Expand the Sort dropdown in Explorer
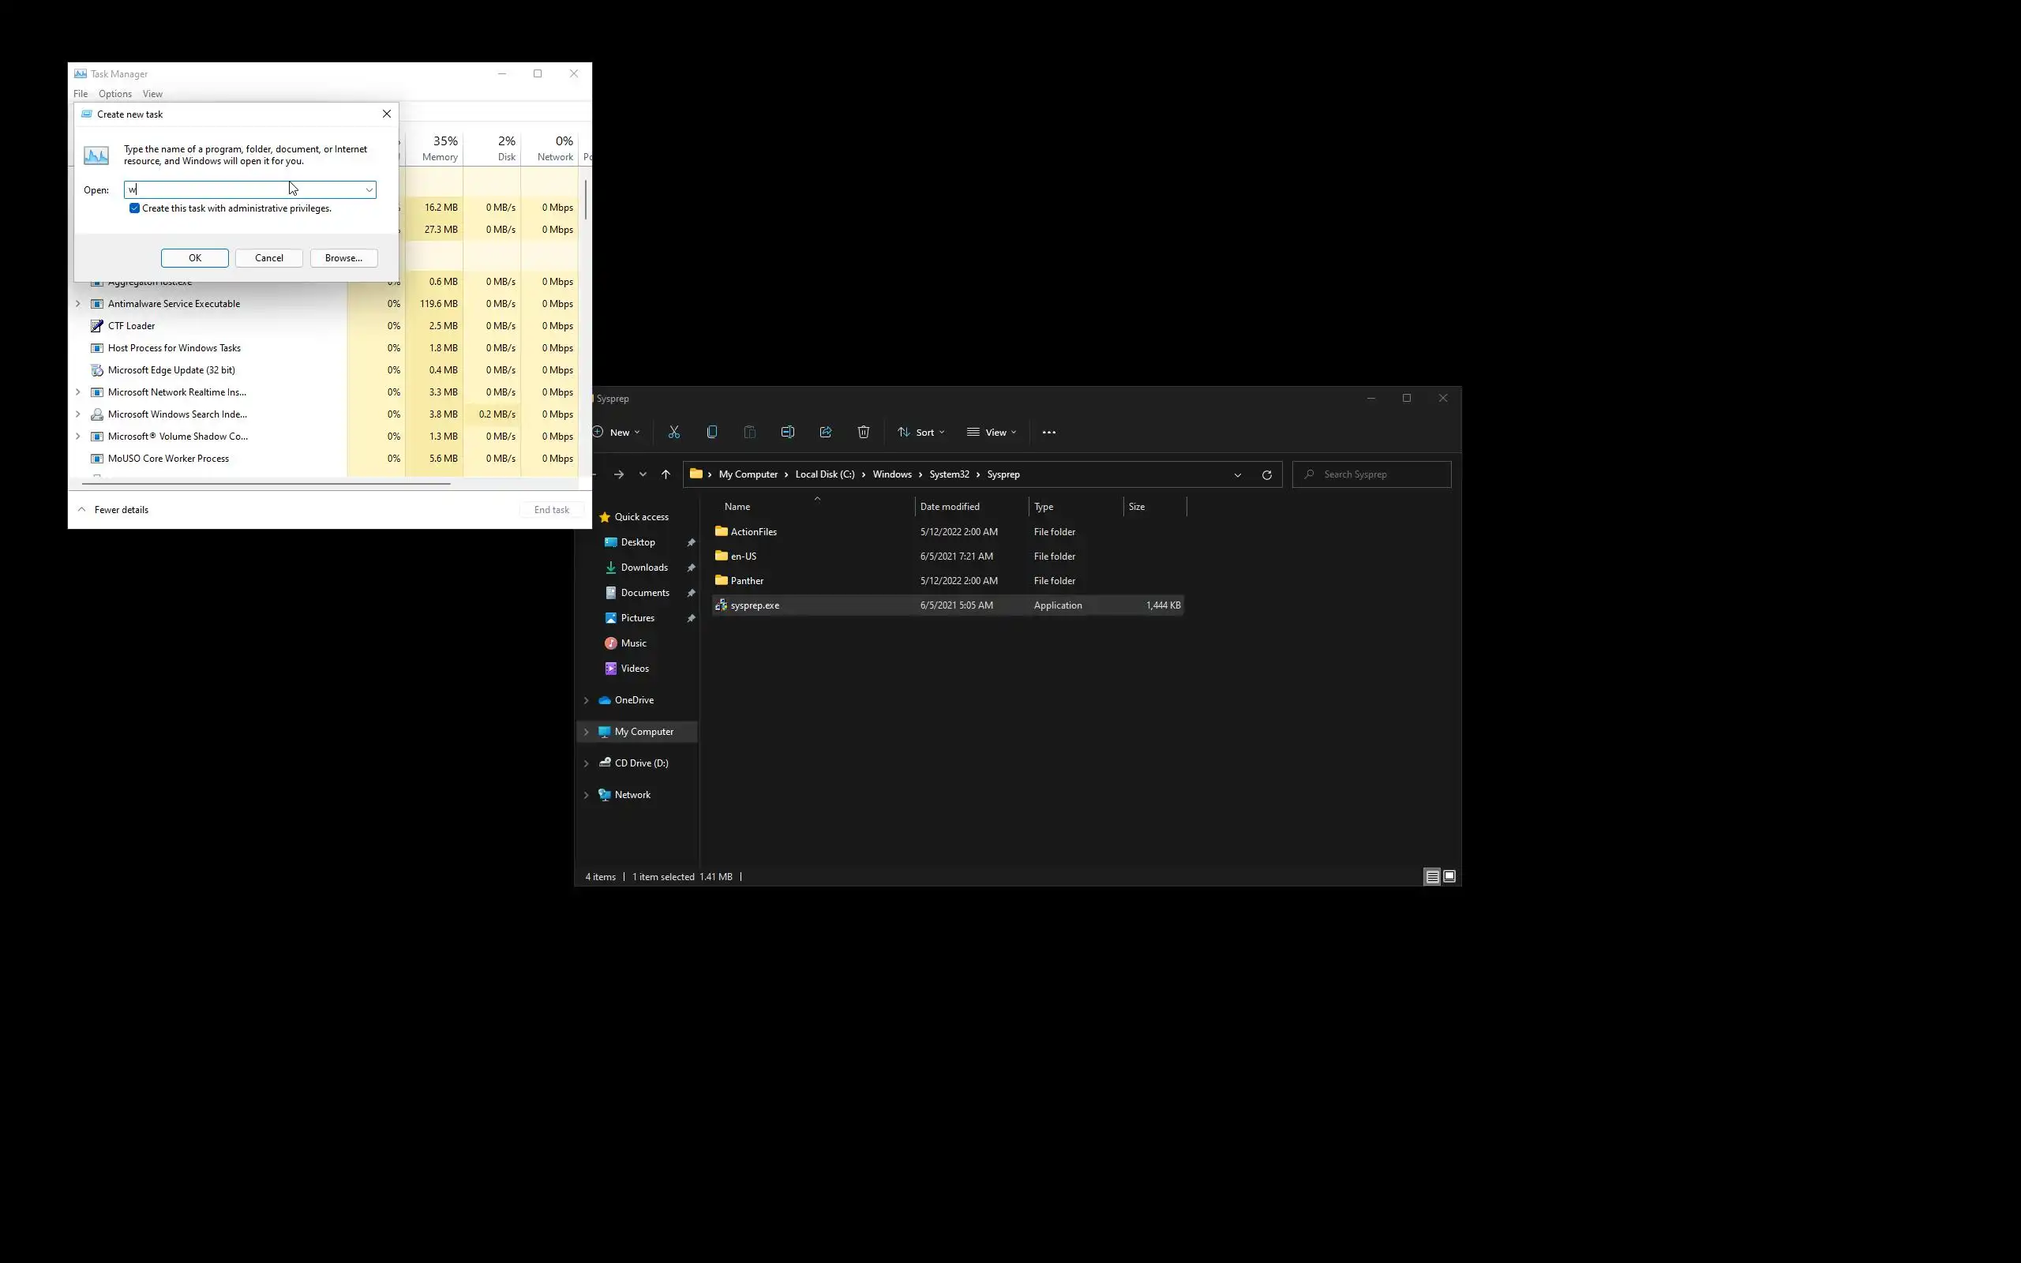Viewport: 2021px width, 1263px height. click(921, 432)
